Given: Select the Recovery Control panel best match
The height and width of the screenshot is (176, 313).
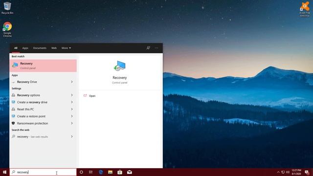Looking at the screenshot, I should 43,66.
